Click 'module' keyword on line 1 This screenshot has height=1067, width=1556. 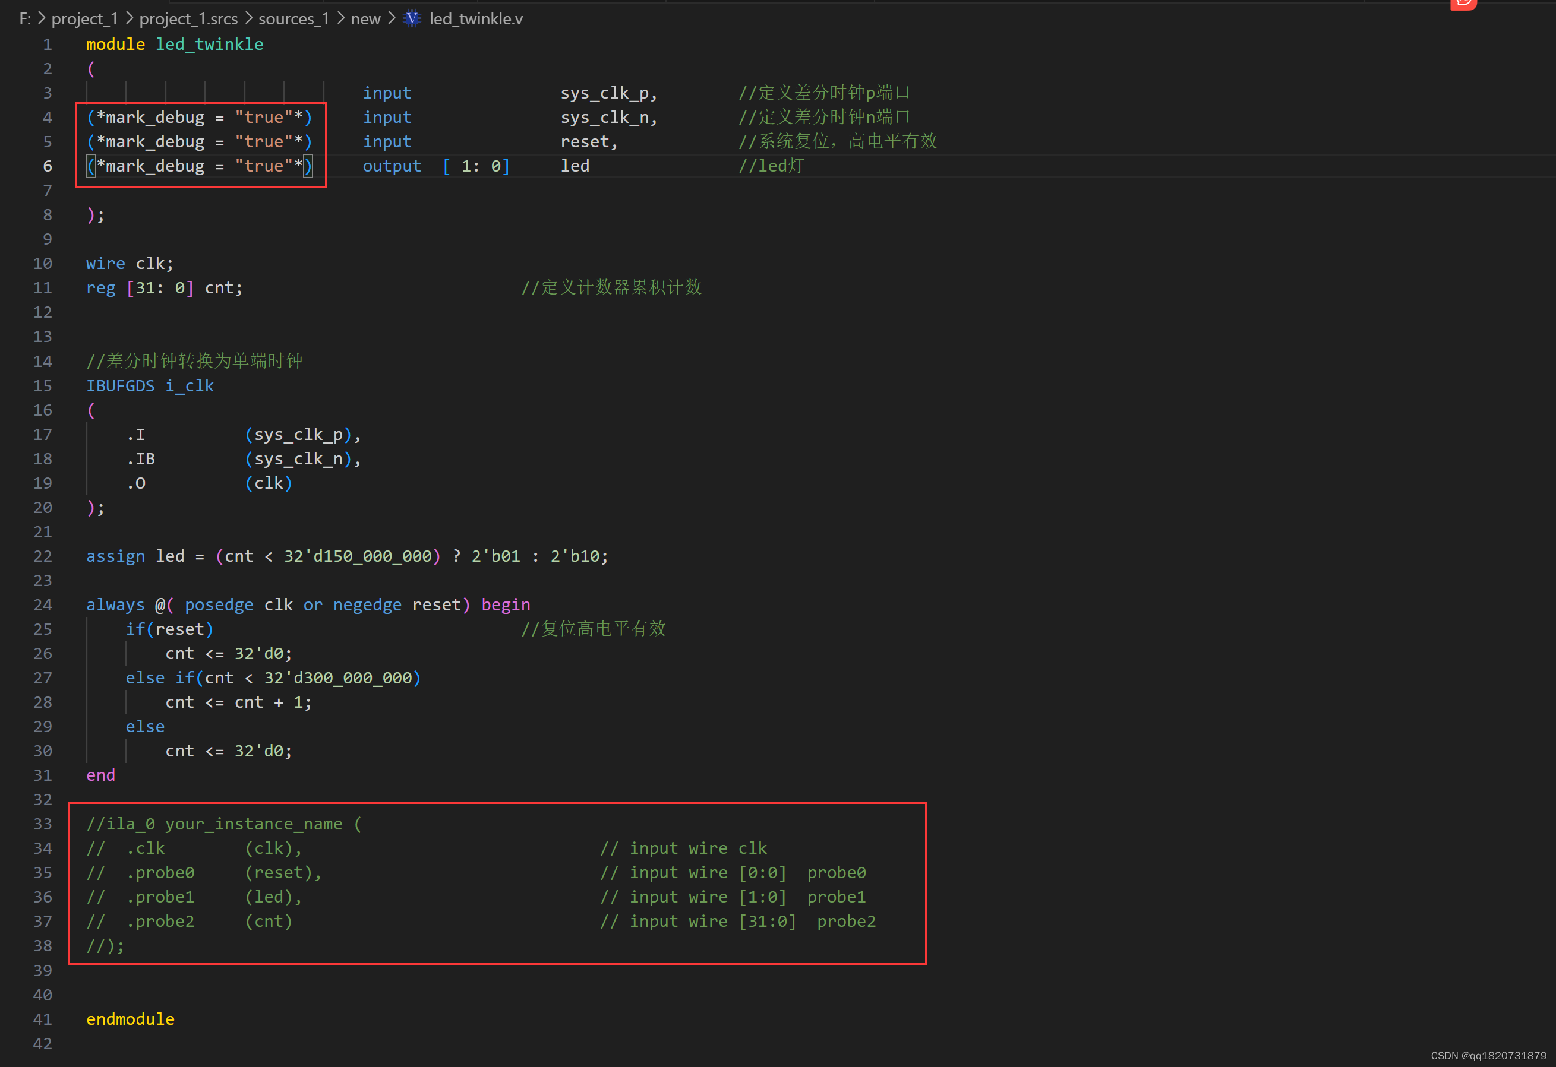tap(115, 44)
